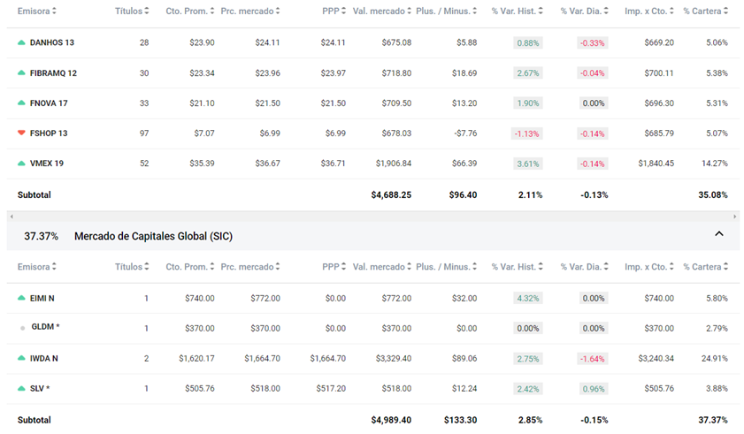Sort top table by Títulos column
Image resolution: width=744 pixels, height=434 pixels.
point(134,11)
